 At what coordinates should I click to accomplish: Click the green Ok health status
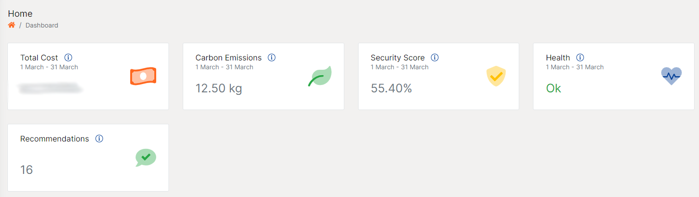click(553, 88)
